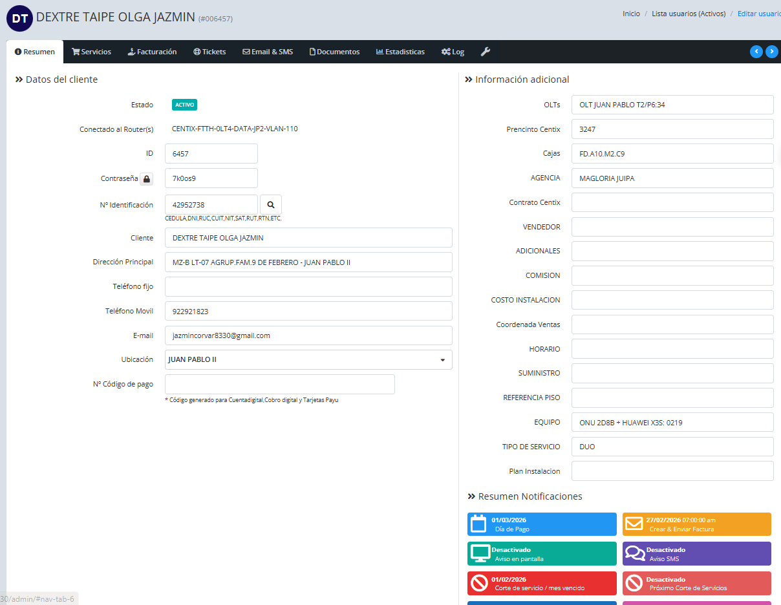The width and height of the screenshot is (781, 605).
Task: Toggle the Aviso SMS notification
Action: coord(696,554)
